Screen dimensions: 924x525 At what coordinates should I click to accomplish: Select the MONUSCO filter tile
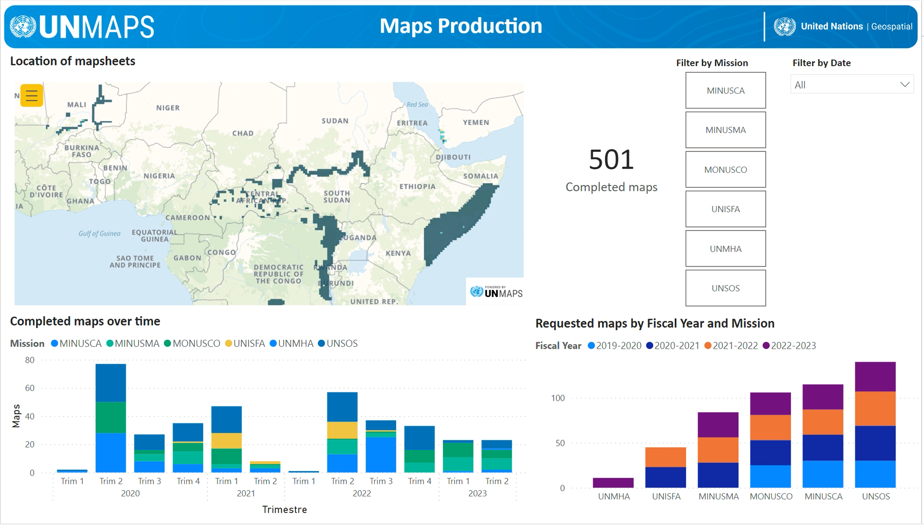[725, 169]
